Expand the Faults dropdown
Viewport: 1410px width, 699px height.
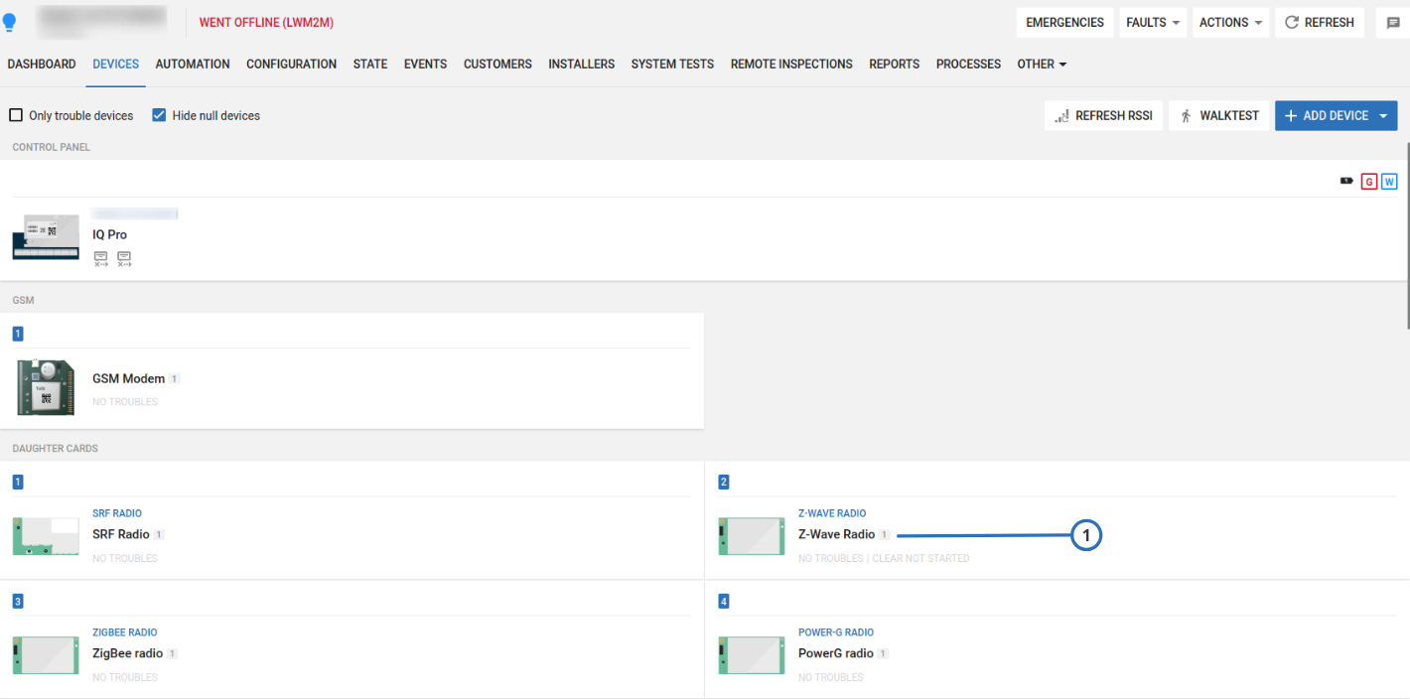(x=1153, y=23)
